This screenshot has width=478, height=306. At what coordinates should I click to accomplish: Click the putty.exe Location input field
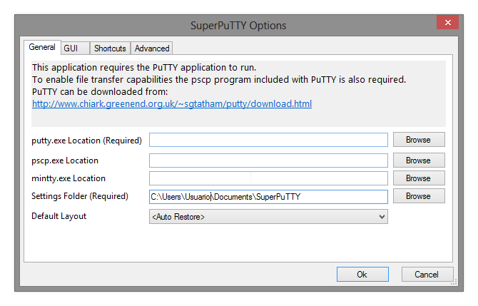(x=268, y=140)
